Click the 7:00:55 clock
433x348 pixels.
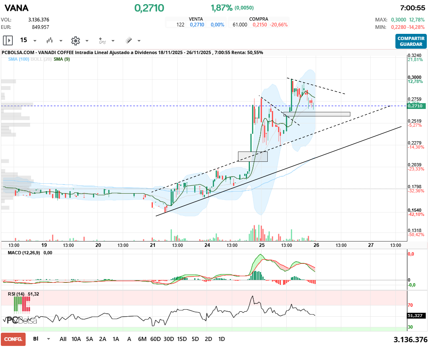click(413, 8)
